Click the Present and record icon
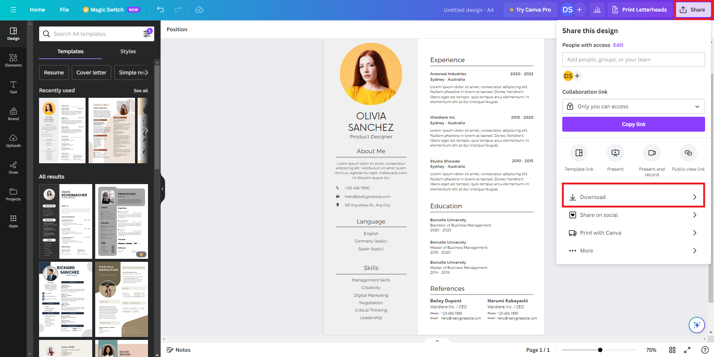 click(652, 153)
